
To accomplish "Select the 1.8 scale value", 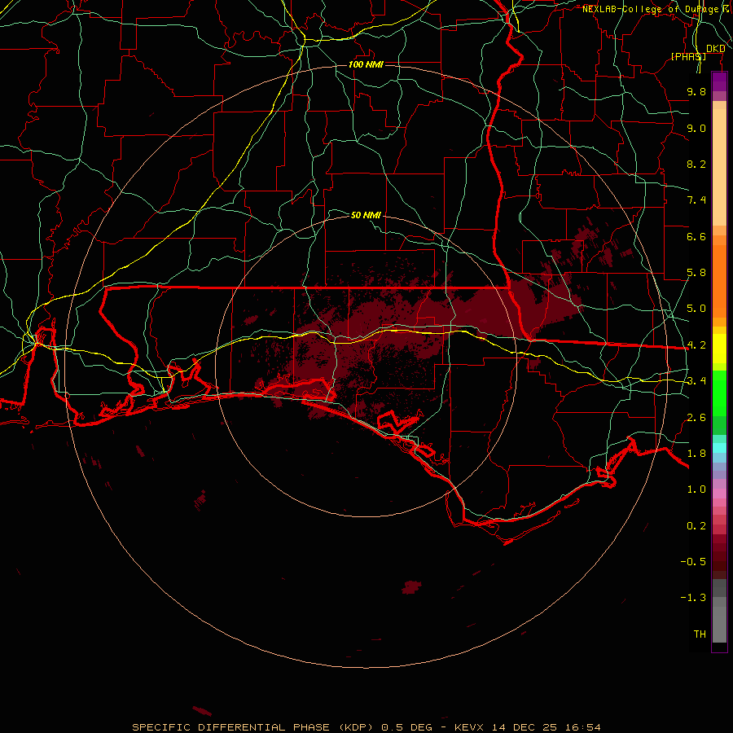I will [x=696, y=454].
